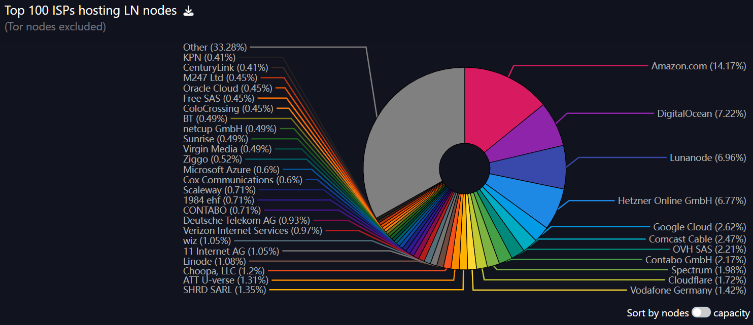Select the Microsoft Azure (0.6%) label
Screen dimensions: 753x325
[x=231, y=170]
